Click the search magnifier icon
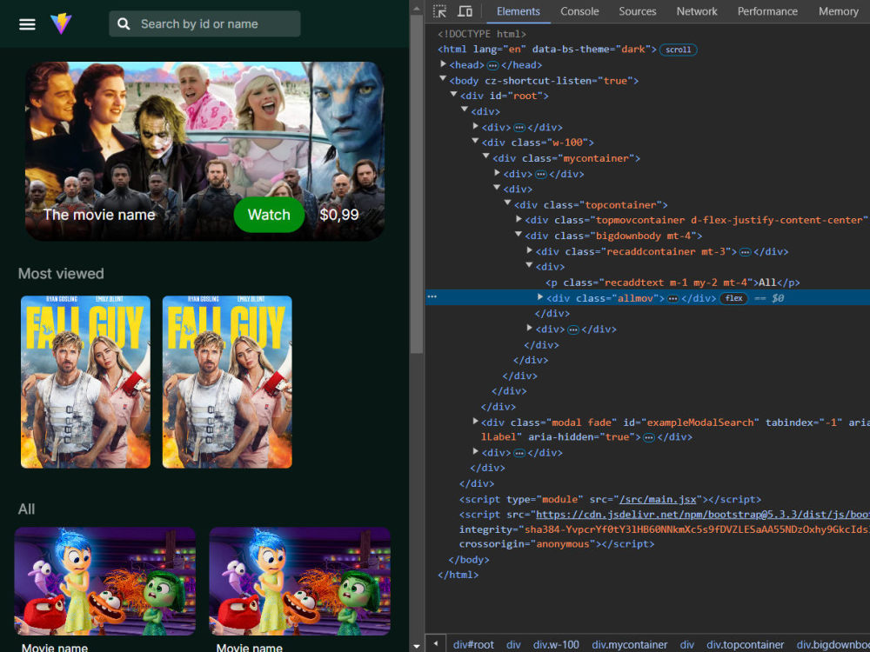The height and width of the screenshot is (652, 870). pyautogui.click(x=124, y=23)
